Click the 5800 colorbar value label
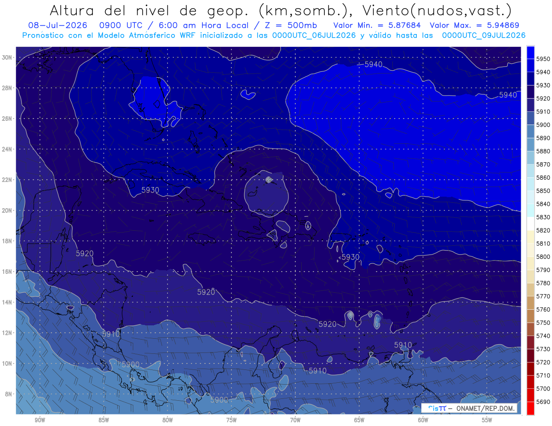This screenshot has width=552, height=426. (543, 256)
